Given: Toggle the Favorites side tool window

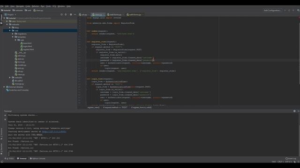Looking at the screenshot, I should [1, 148].
